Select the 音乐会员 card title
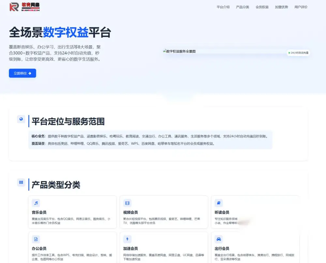Screen dimensions: 326x263 click(39, 212)
